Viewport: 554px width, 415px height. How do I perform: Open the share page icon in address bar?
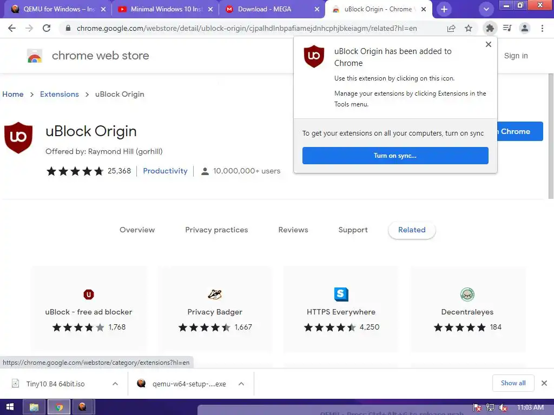tap(451, 28)
